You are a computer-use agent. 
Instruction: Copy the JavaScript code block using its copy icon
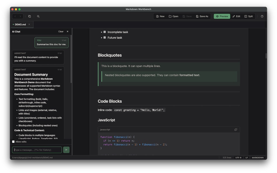pyautogui.click(x=236, y=129)
